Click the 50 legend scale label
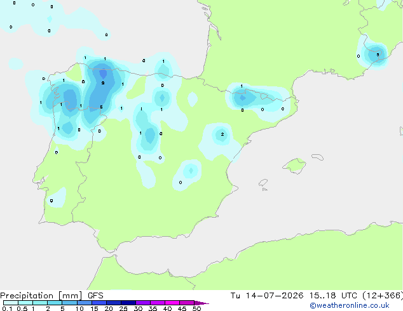Viewport: 403px width, 311px height. [x=196, y=308]
